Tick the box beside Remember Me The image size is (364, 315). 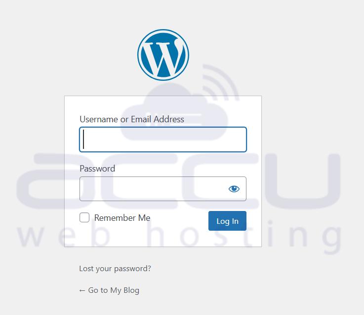tap(84, 217)
